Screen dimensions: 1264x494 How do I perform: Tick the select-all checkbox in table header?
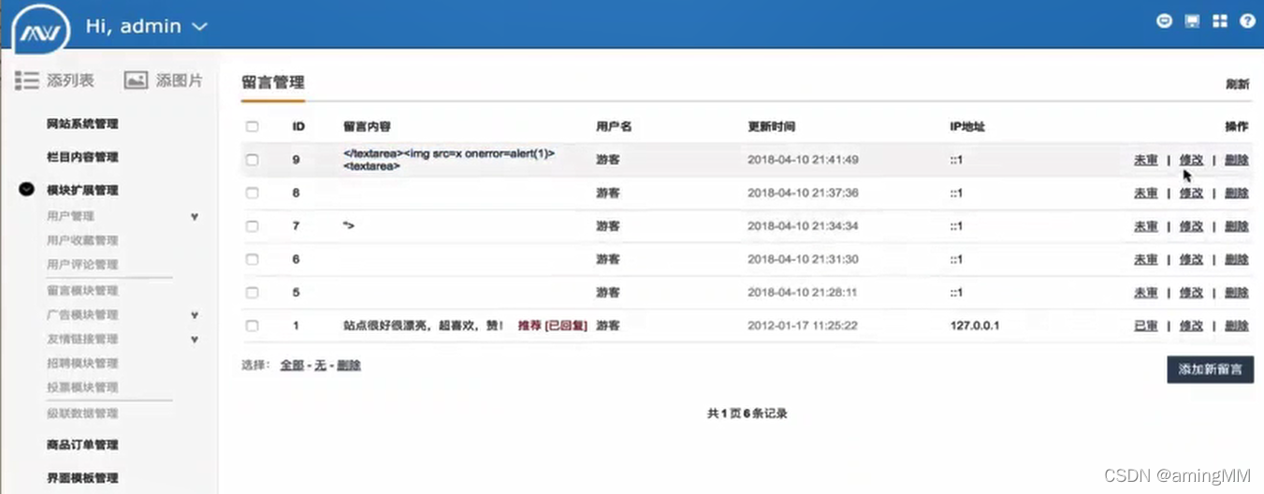(x=252, y=126)
